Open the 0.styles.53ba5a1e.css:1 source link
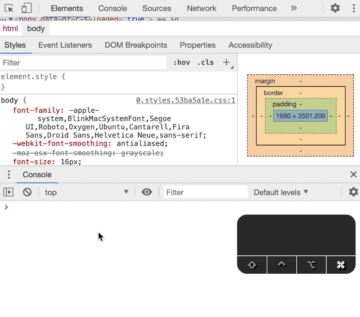The image size is (360, 317). [186, 100]
